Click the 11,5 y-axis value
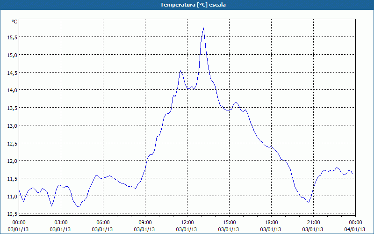 click(x=12, y=179)
